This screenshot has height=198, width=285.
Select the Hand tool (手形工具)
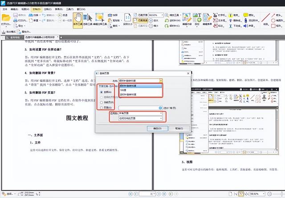pos(78,20)
